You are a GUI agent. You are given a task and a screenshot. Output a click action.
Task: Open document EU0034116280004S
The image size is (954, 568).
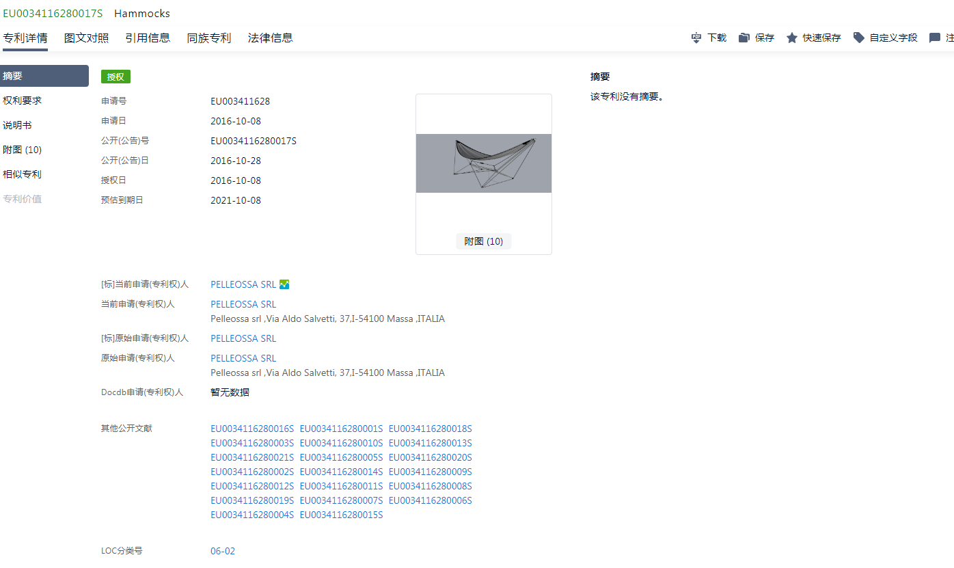point(252,515)
